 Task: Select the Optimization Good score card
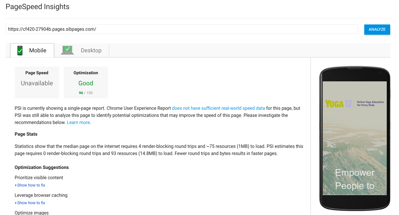(x=86, y=82)
